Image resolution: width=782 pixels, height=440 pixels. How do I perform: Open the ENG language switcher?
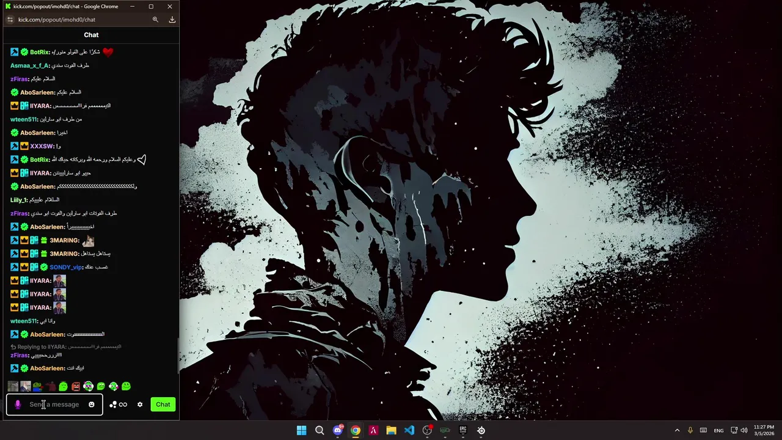[719, 430]
